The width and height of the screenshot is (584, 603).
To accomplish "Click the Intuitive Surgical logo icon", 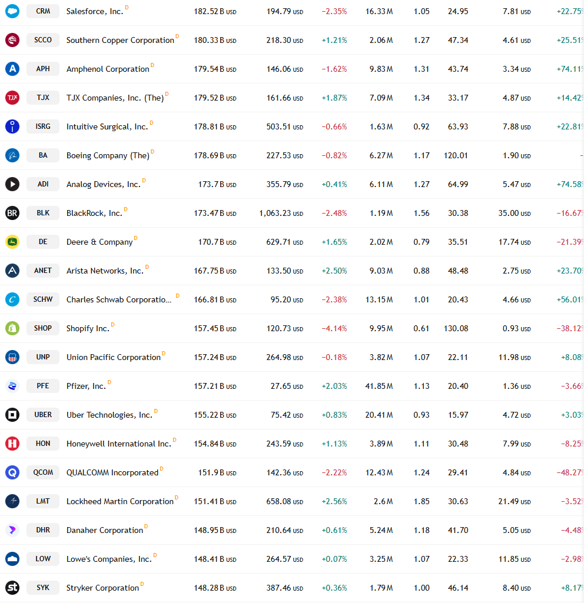I will coord(12,126).
